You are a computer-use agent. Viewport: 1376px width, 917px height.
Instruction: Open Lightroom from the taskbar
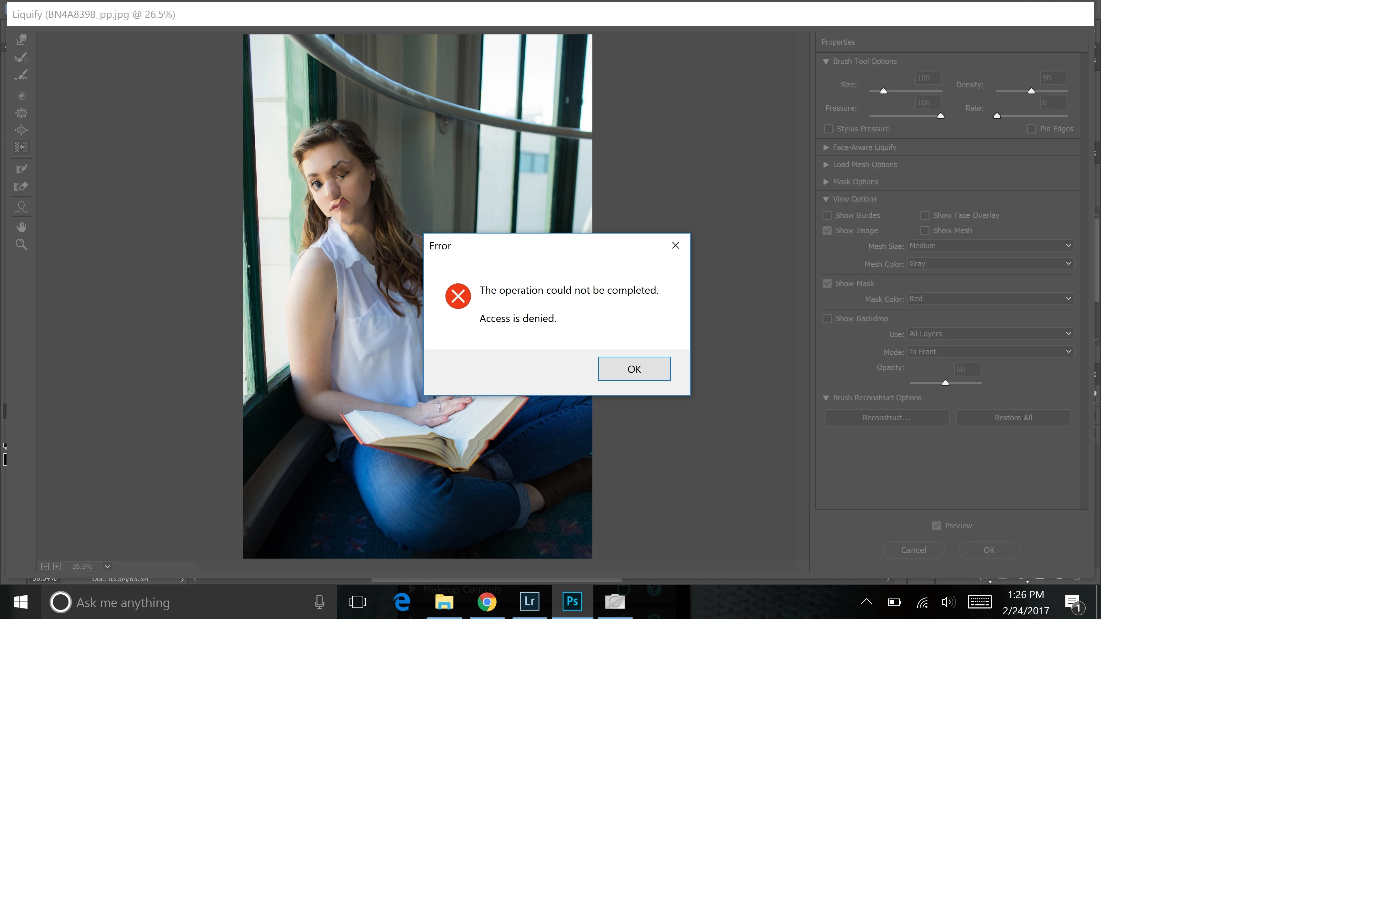pyautogui.click(x=529, y=602)
